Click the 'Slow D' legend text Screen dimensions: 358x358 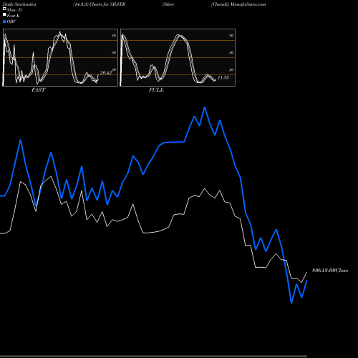pyautogui.click(x=14, y=10)
